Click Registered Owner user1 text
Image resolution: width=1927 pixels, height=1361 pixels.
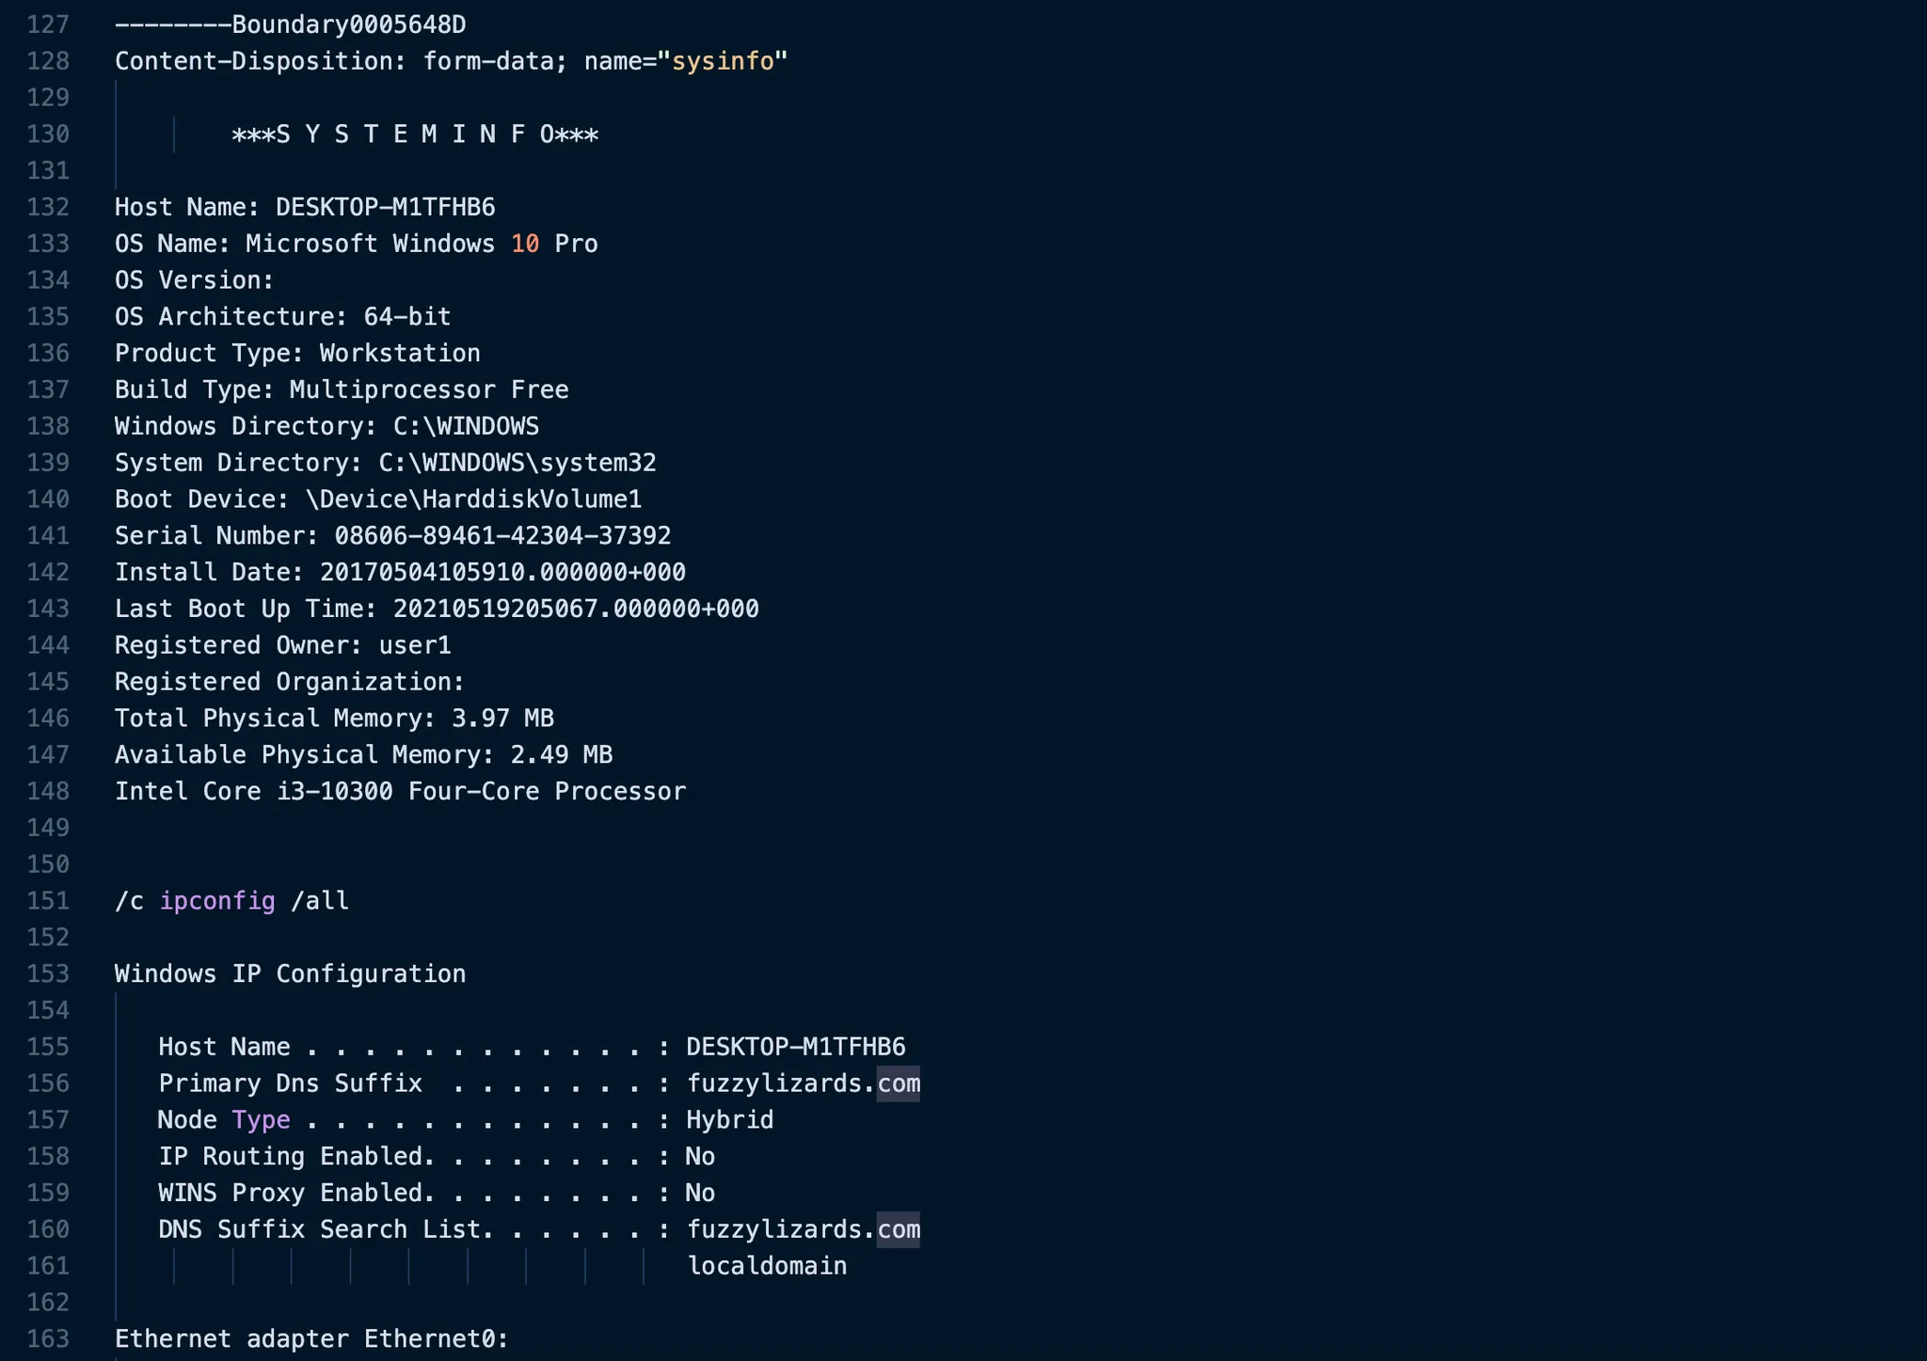click(x=415, y=645)
